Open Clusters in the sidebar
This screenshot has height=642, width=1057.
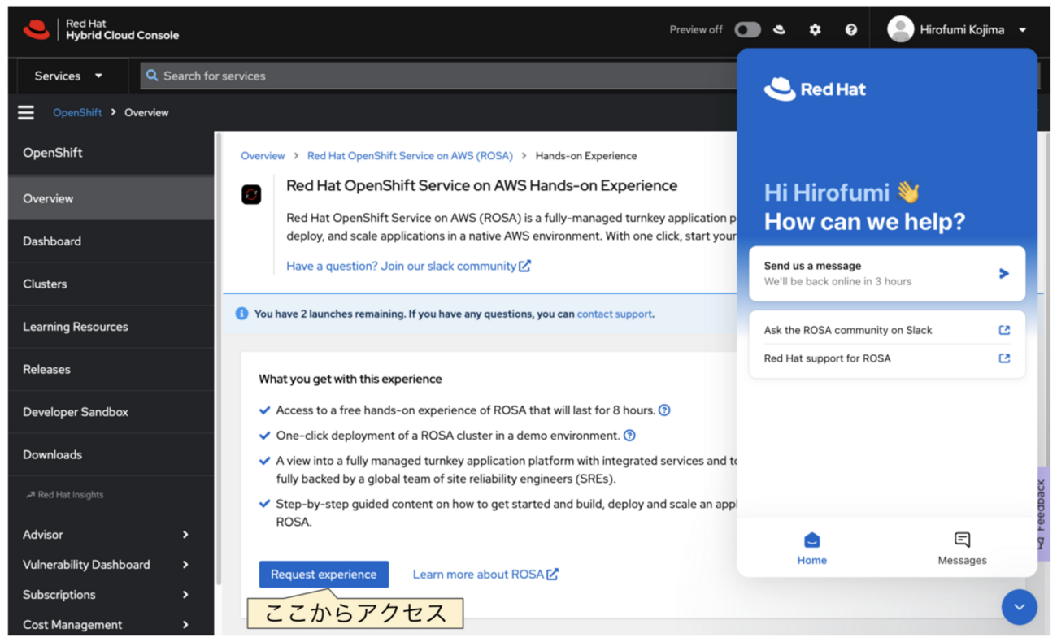(x=111, y=284)
